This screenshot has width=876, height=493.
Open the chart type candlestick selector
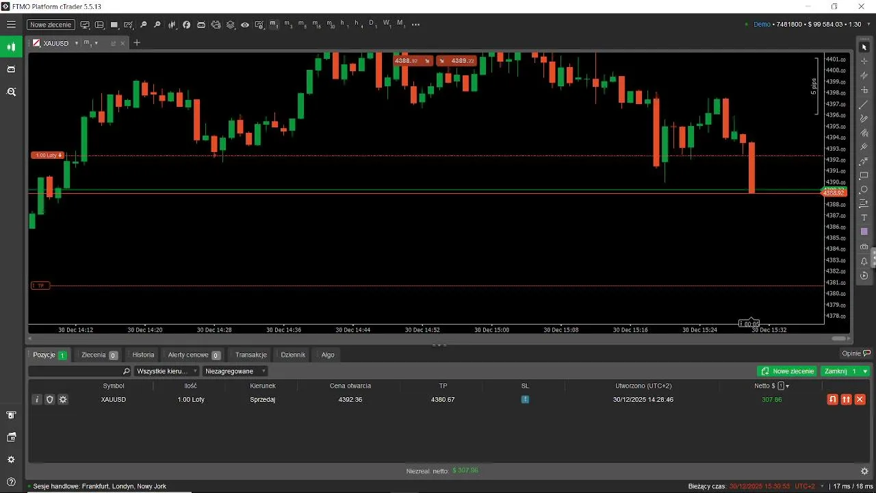(172, 25)
